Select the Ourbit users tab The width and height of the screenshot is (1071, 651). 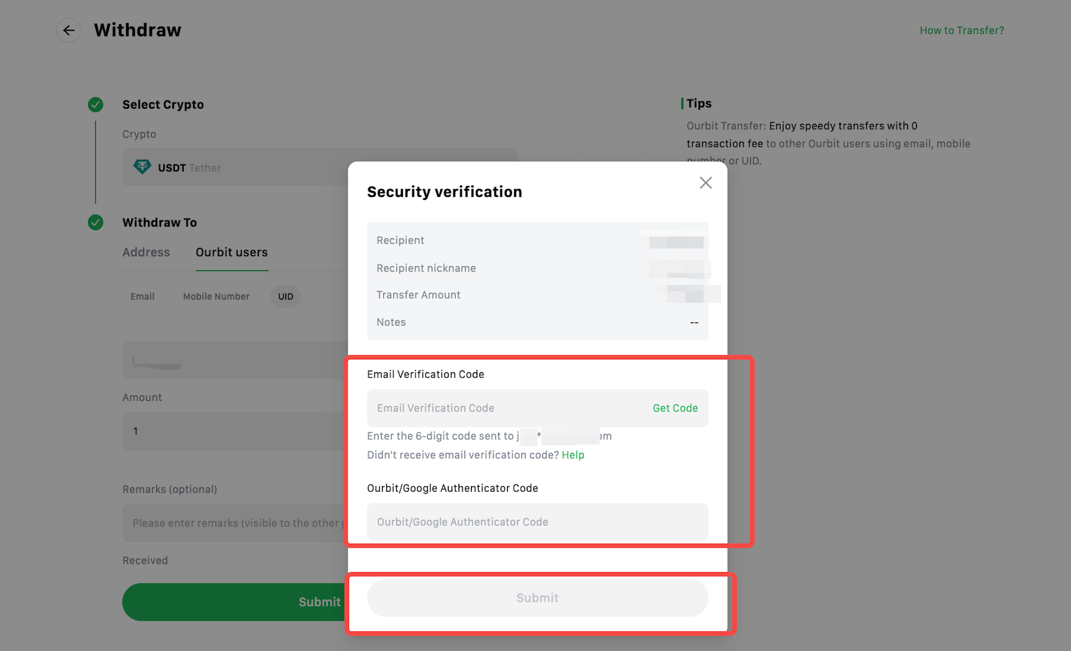[x=231, y=252]
